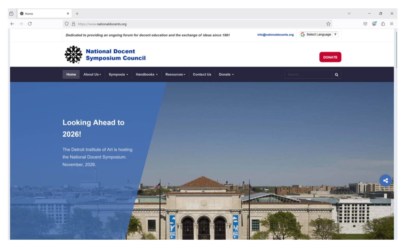Click the floating blue share icon

click(x=385, y=180)
